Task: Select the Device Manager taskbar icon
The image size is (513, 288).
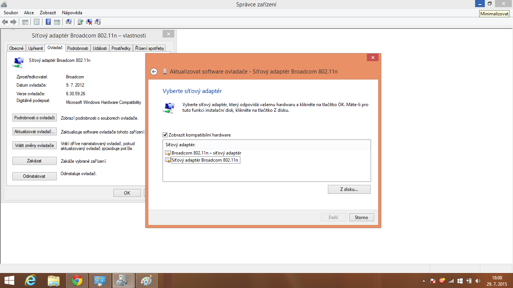Action: [123, 280]
